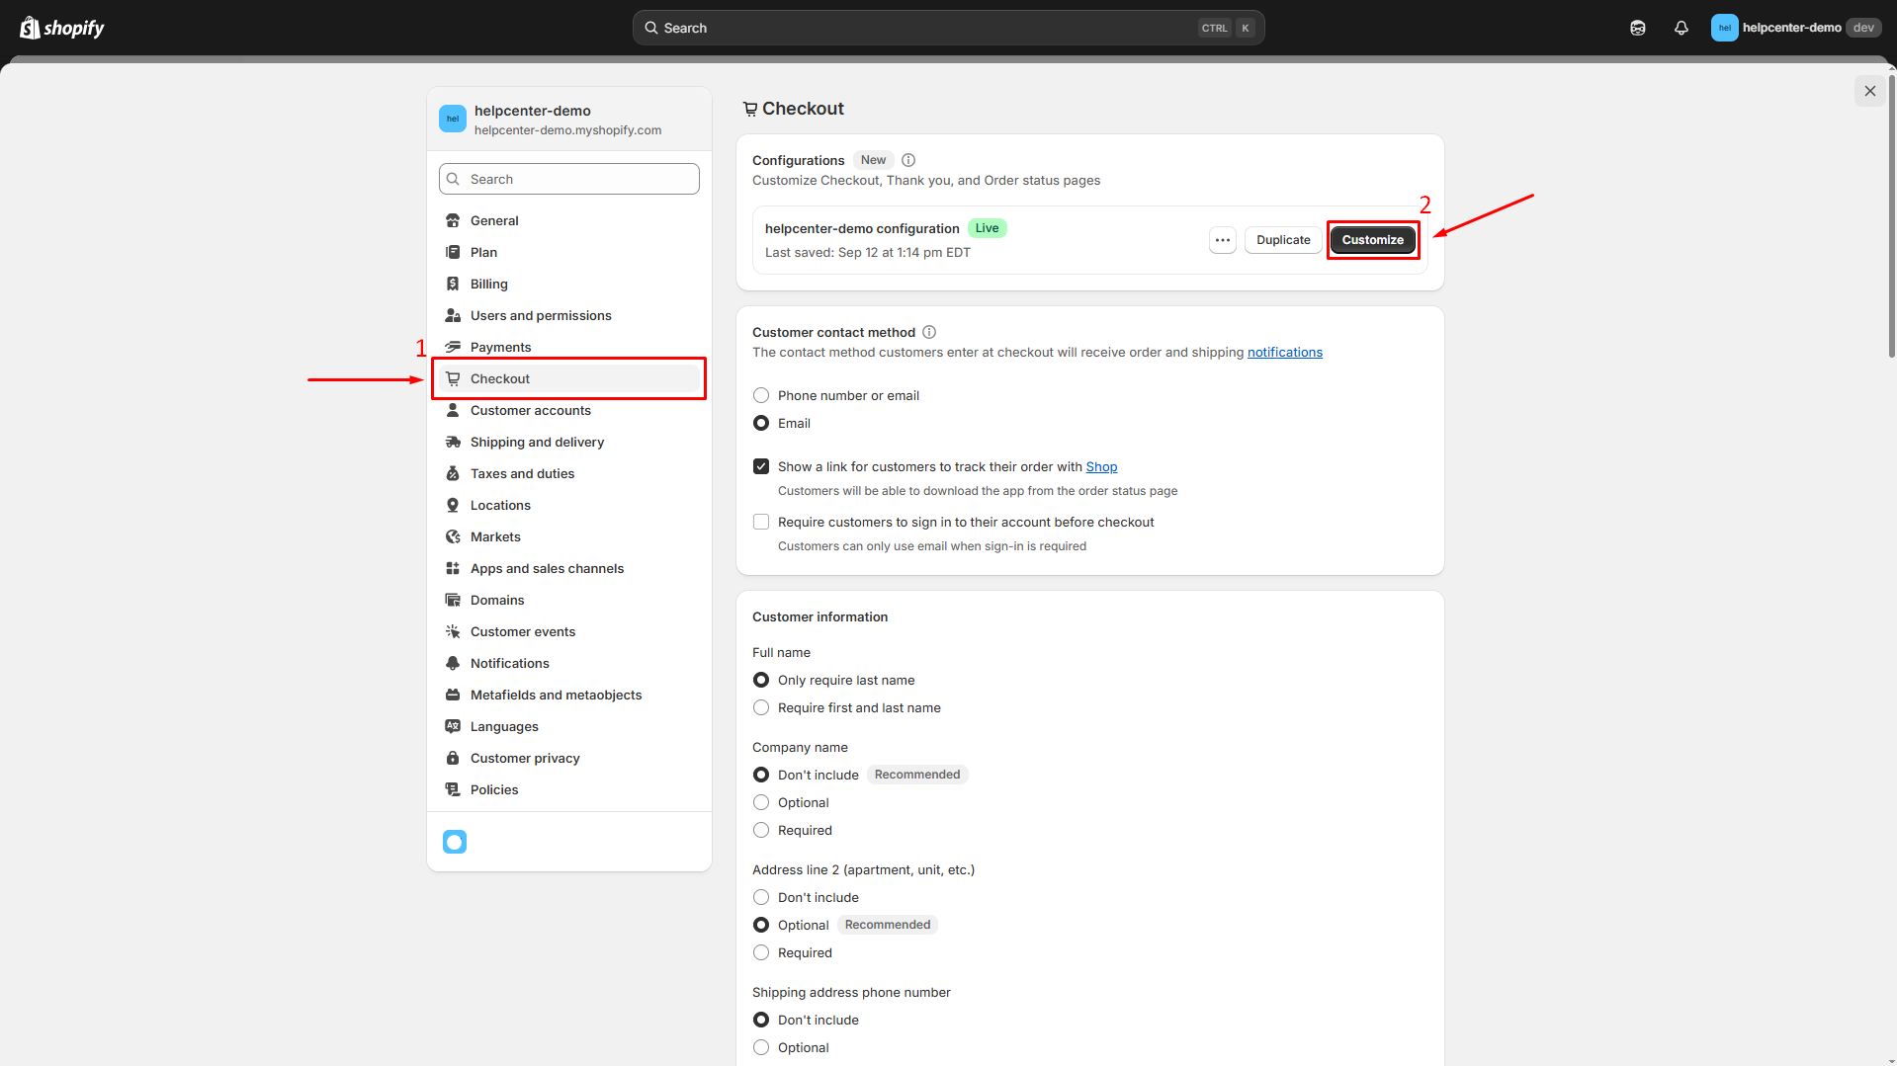Go to Notifications settings page
The width and height of the screenshot is (1897, 1066).
click(x=509, y=663)
